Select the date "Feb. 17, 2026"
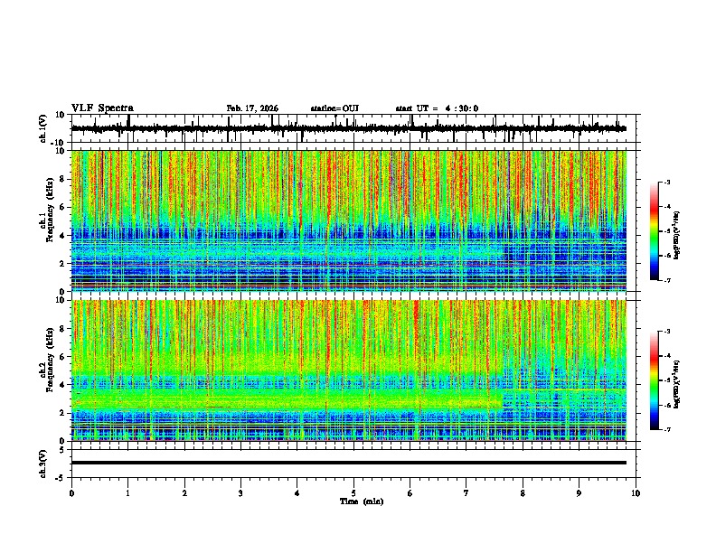716x553 pixels. [252, 108]
